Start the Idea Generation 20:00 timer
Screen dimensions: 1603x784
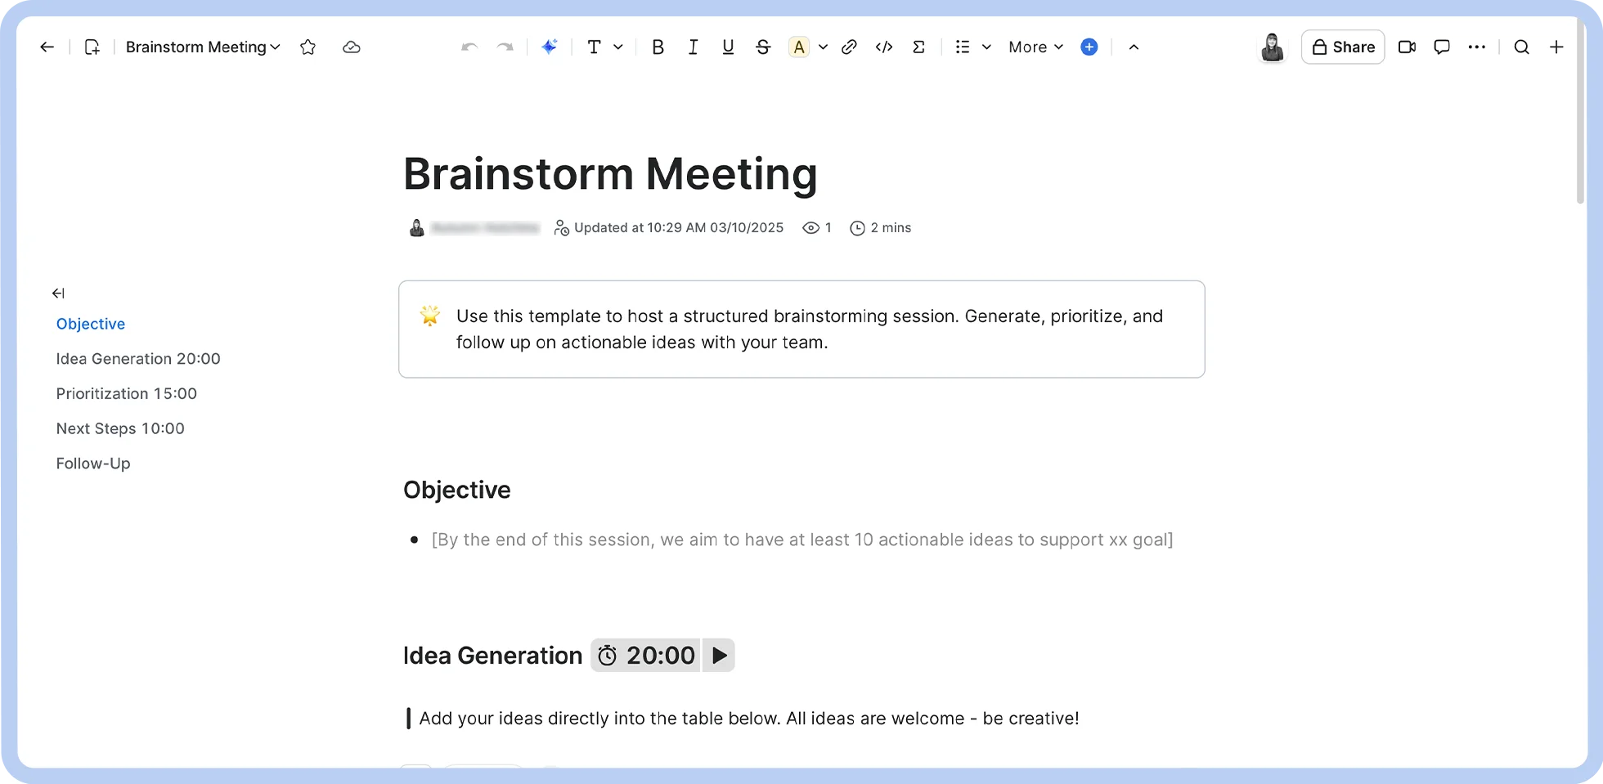point(718,655)
